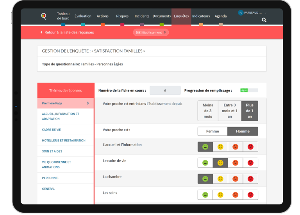Screen dimensions: 300x215
Task: Select red angry face for Les soins
Action: click(250, 195)
